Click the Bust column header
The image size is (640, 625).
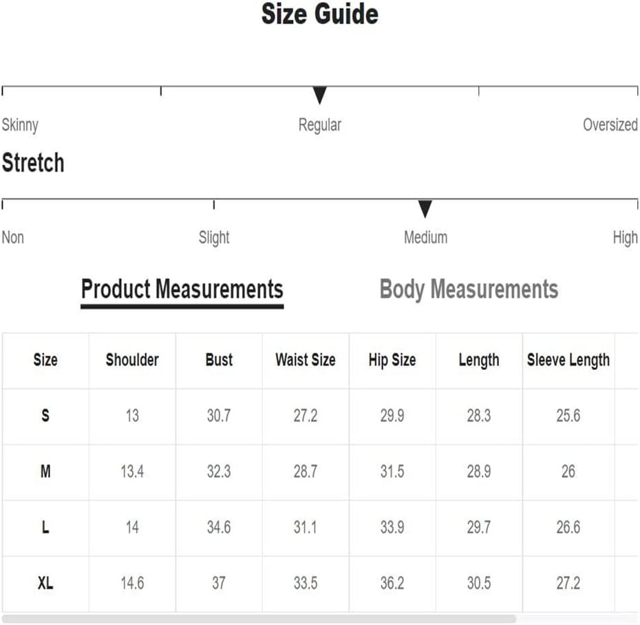coord(219,360)
